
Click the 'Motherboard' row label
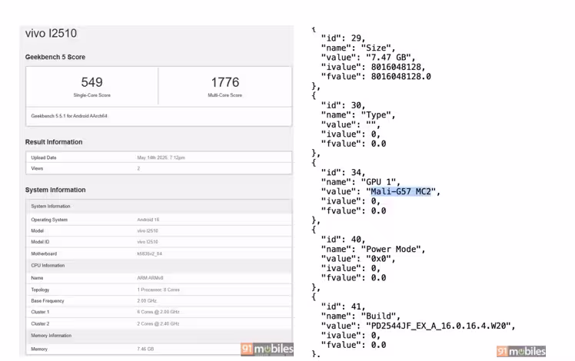pos(44,253)
